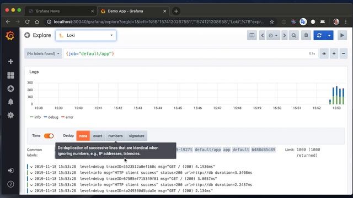This screenshot has height=198, width=353.
Task: Select Dedup option exact
Action: [x=98, y=136]
